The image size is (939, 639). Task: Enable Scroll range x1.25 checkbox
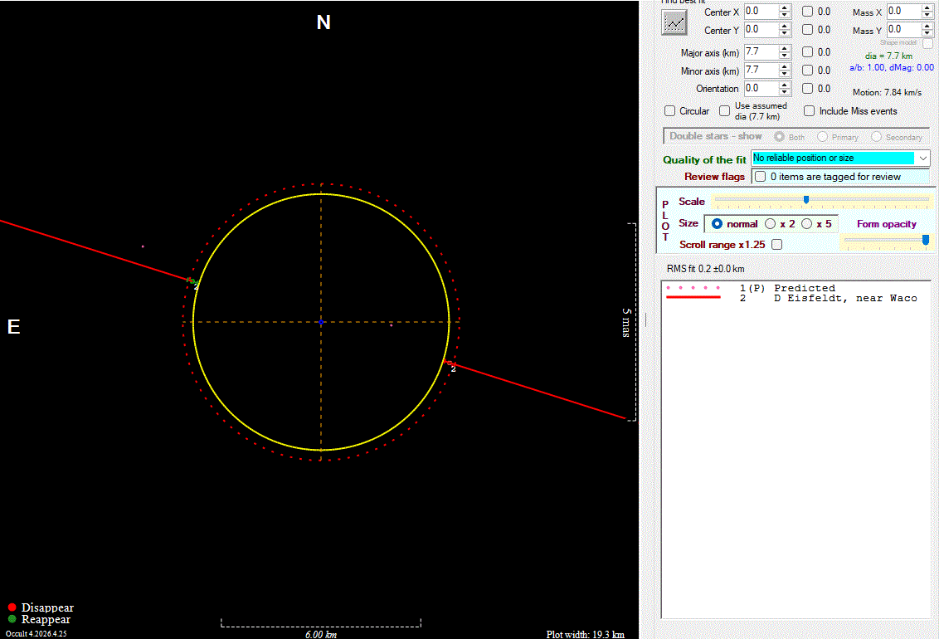[776, 244]
